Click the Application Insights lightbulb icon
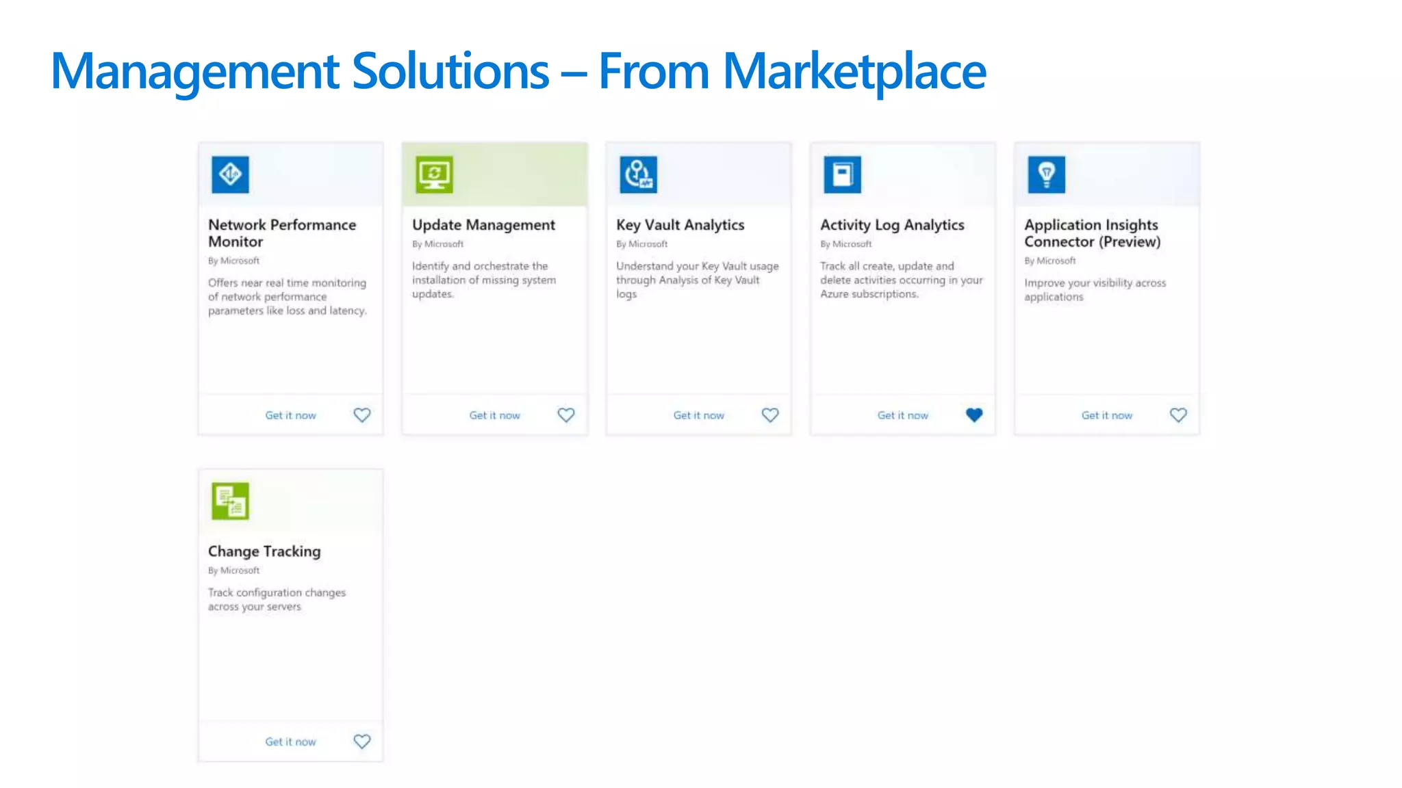 1046,174
